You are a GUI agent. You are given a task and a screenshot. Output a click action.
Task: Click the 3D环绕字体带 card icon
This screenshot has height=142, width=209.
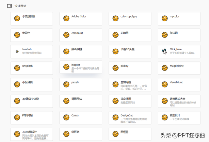coord(17,101)
